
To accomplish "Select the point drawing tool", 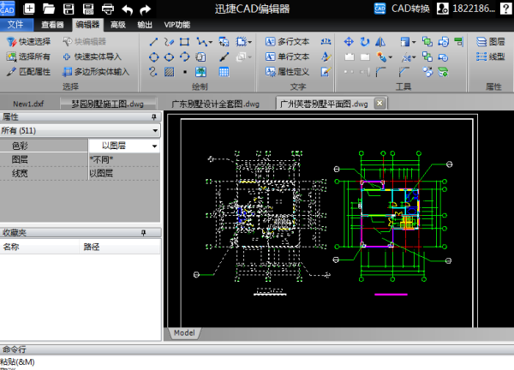I will [x=185, y=72].
